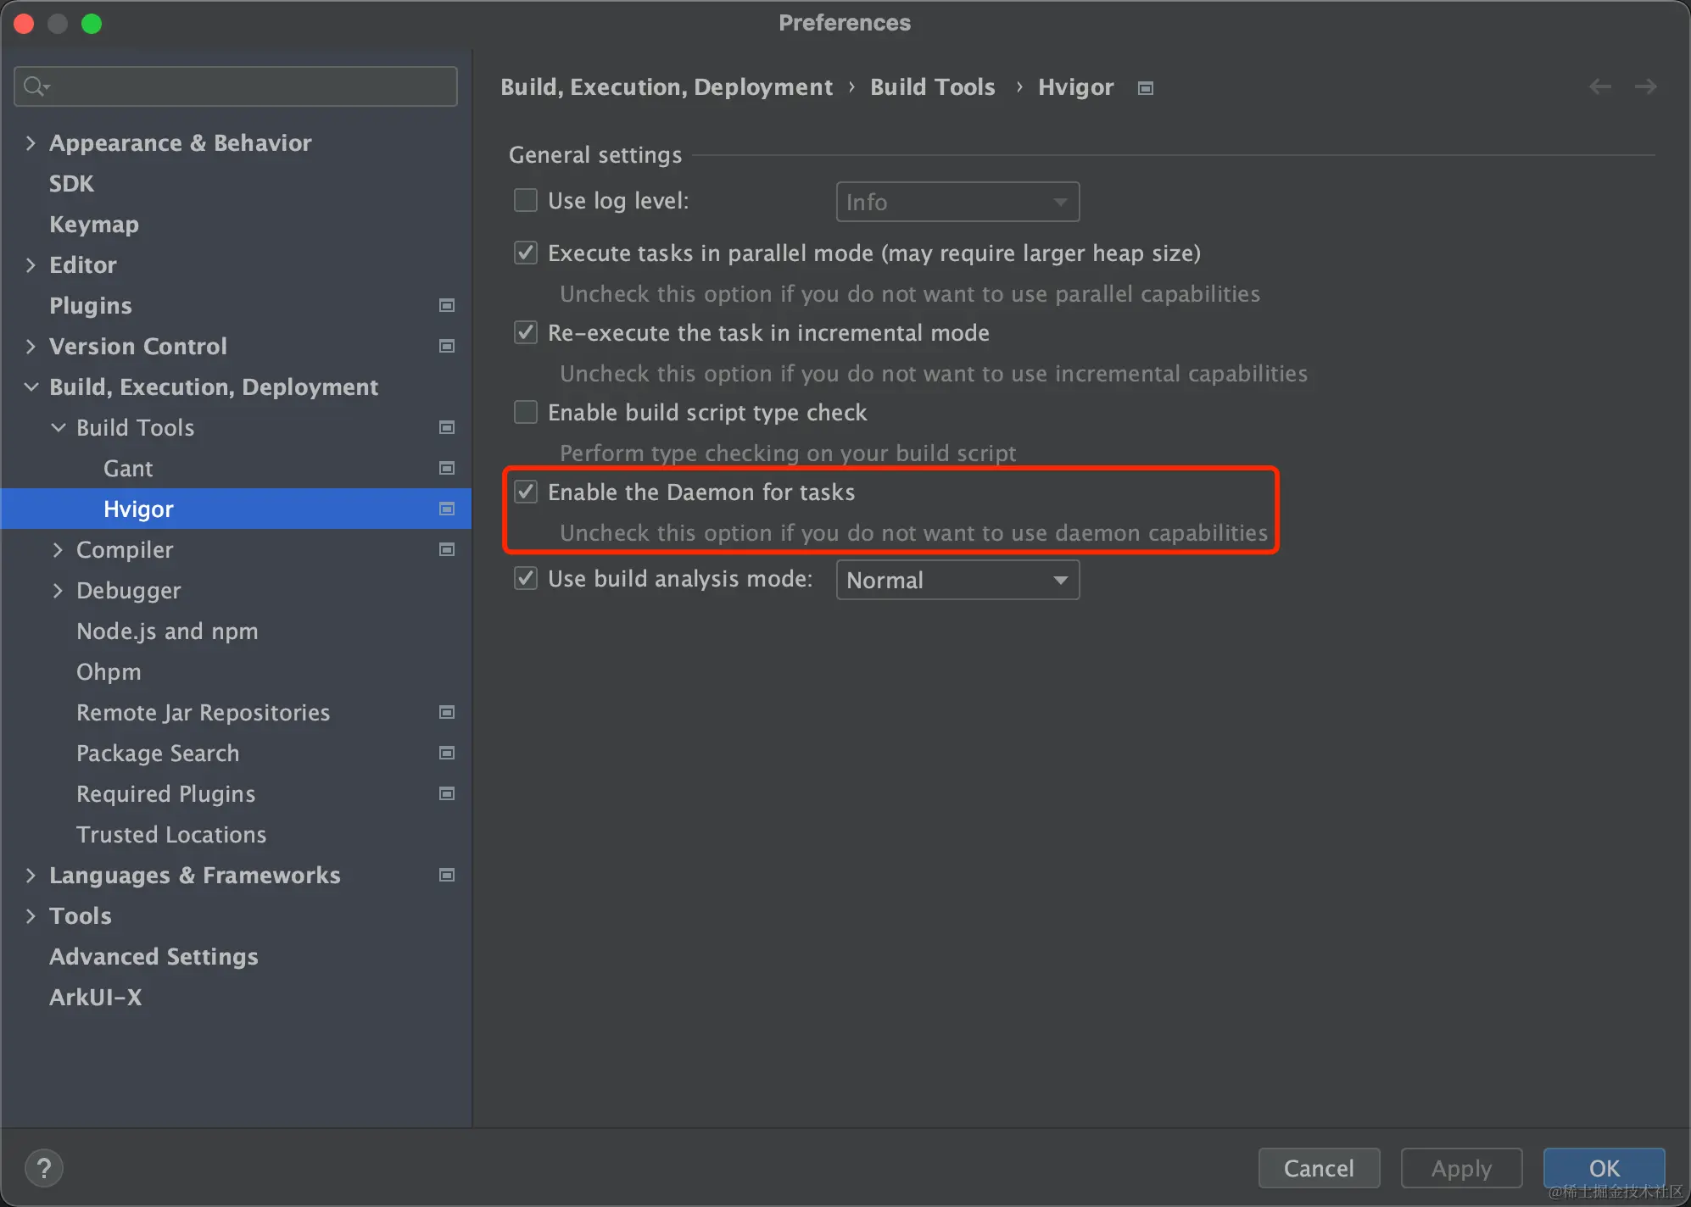The width and height of the screenshot is (1691, 1207).
Task: Select Node.js and npm settings page
Action: tap(167, 631)
